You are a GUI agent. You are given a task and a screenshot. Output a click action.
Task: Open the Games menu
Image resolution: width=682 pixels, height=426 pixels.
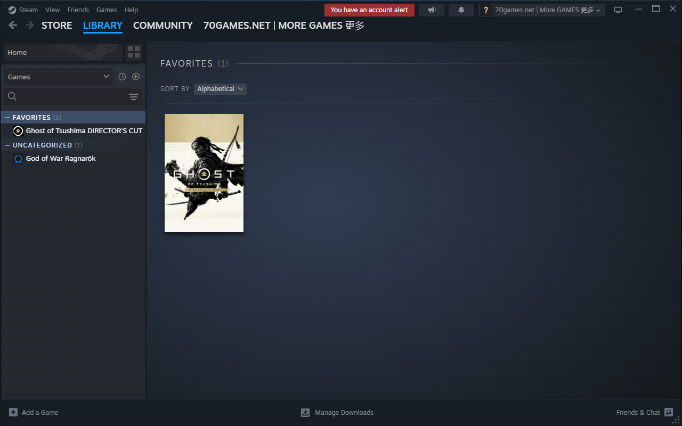tap(107, 10)
